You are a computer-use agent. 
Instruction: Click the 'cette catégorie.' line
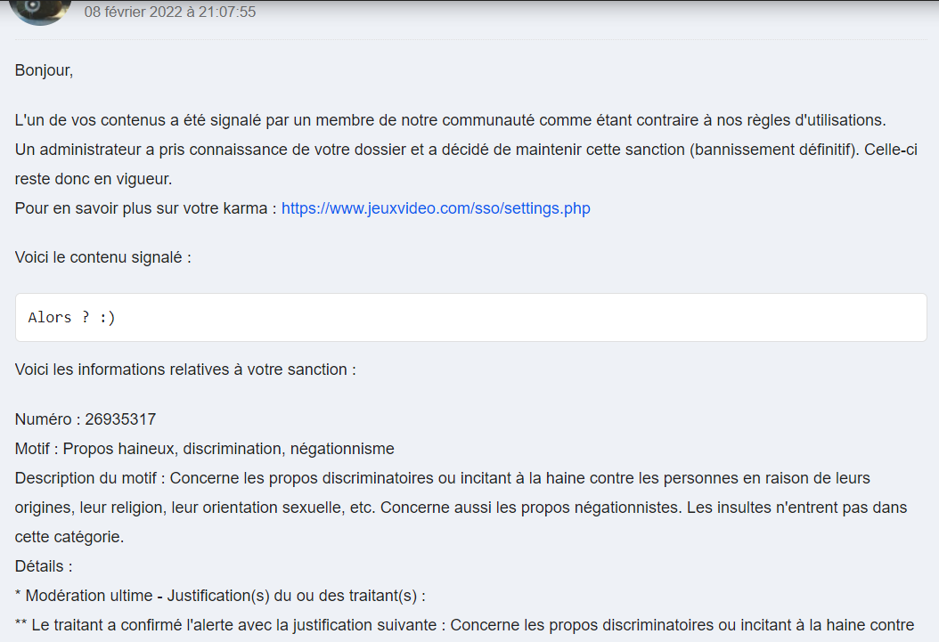(x=69, y=537)
